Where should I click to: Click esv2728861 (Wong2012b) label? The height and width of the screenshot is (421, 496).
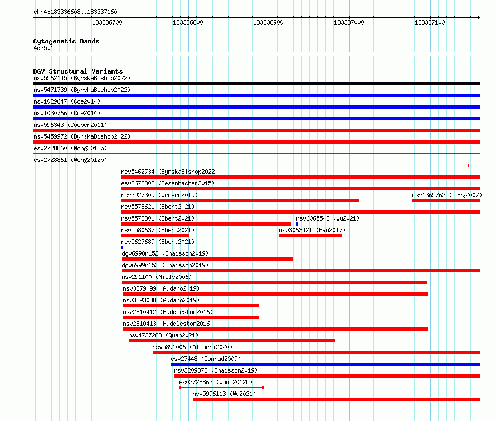pyautogui.click(x=70, y=160)
